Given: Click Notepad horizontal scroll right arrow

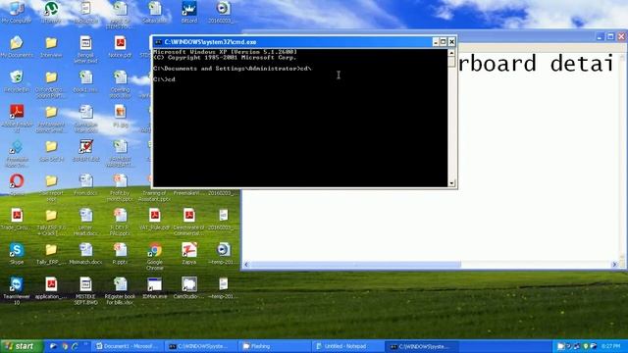Looking at the screenshot, I should pos(615,264).
